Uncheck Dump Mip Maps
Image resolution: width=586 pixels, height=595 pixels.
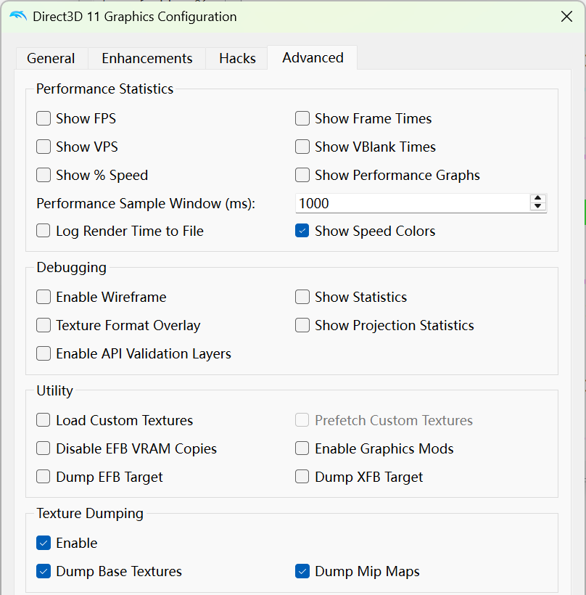pyautogui.click(x=302, y=571)
